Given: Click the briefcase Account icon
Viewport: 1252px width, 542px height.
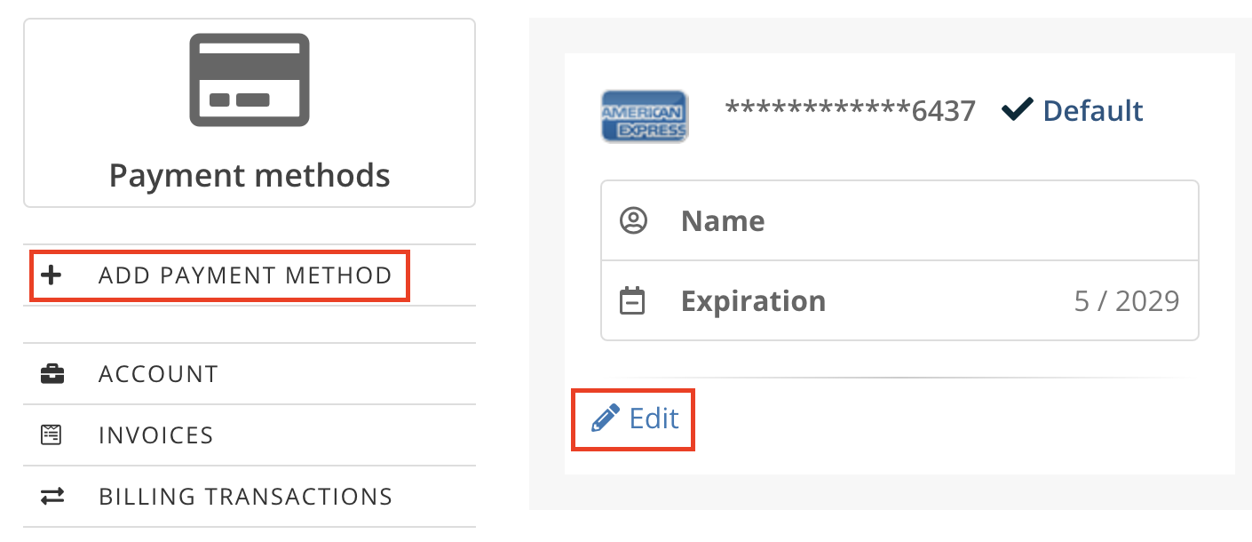Looking at the screenshot, I should tap(52, 374).
